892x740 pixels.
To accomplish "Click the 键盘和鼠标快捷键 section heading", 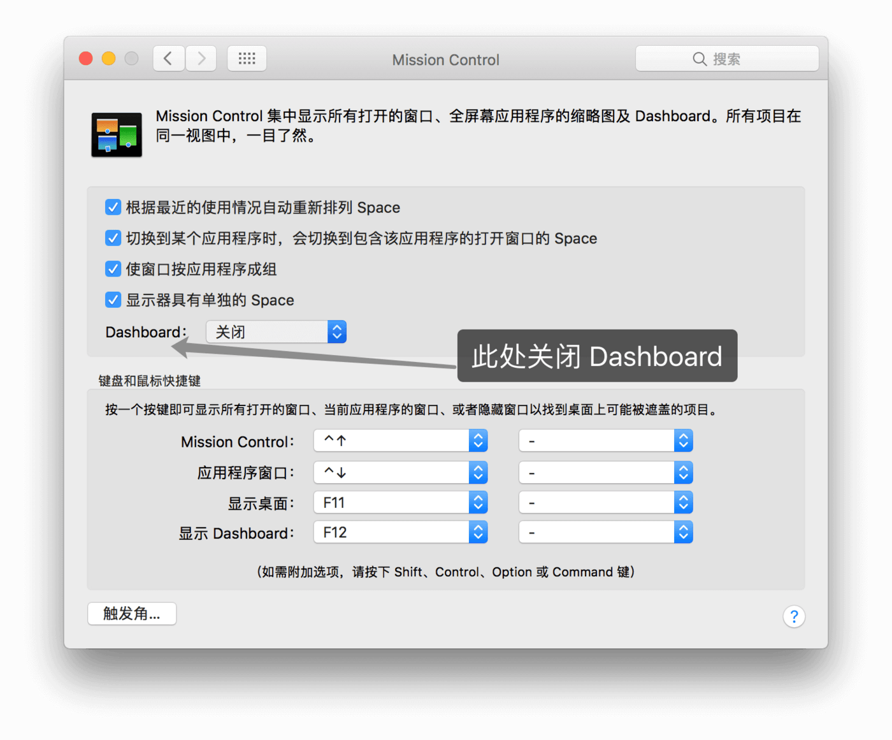I will coord(150,381).
